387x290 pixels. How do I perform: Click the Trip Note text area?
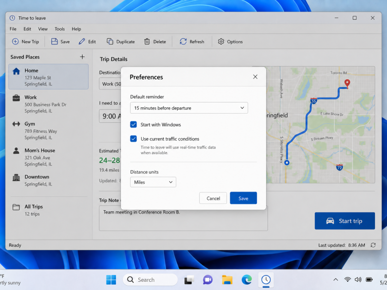tap(183, 218)
